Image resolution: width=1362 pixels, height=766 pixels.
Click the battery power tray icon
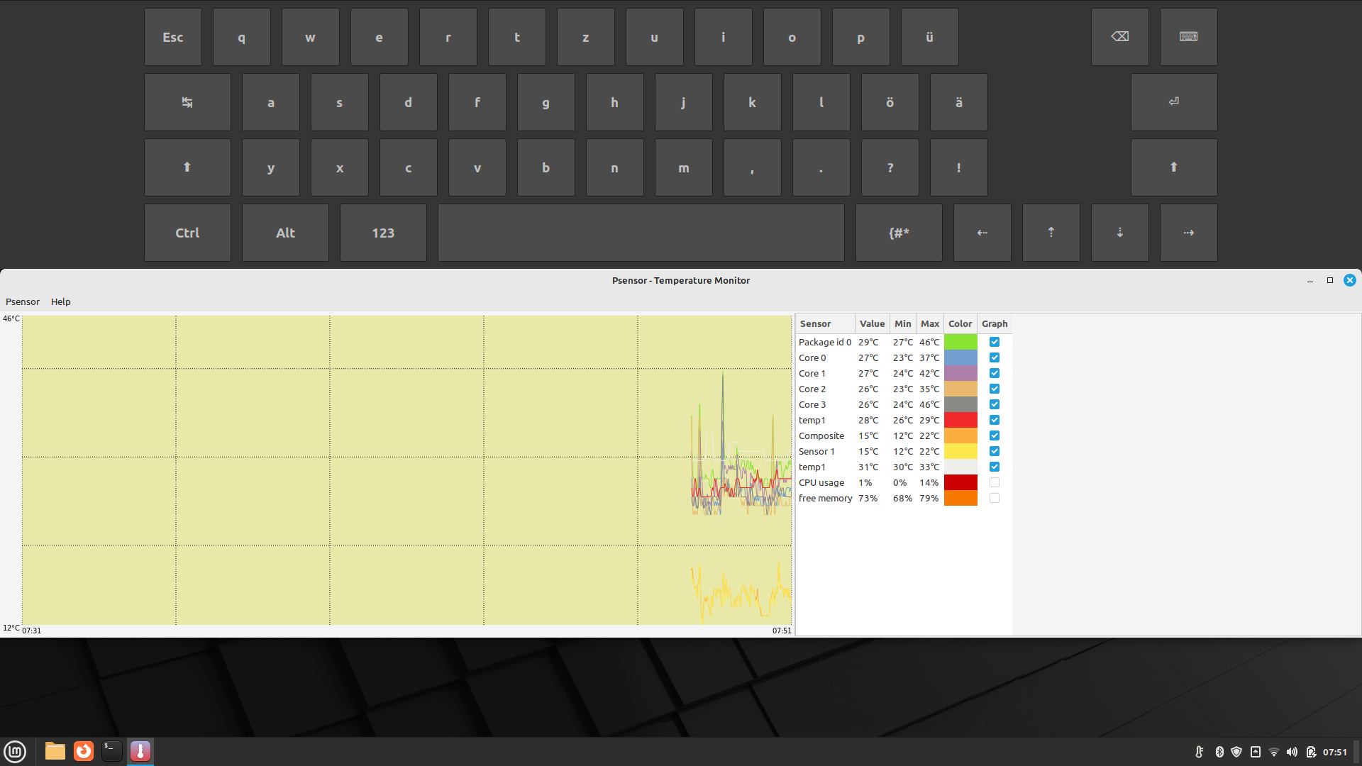1310,752
